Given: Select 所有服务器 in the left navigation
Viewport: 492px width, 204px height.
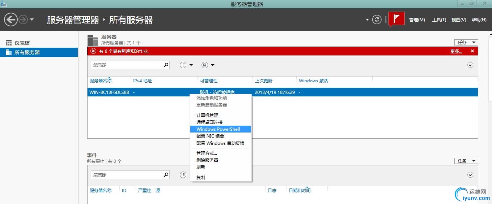Looking at the screenshot, I should tap(39, 52).
